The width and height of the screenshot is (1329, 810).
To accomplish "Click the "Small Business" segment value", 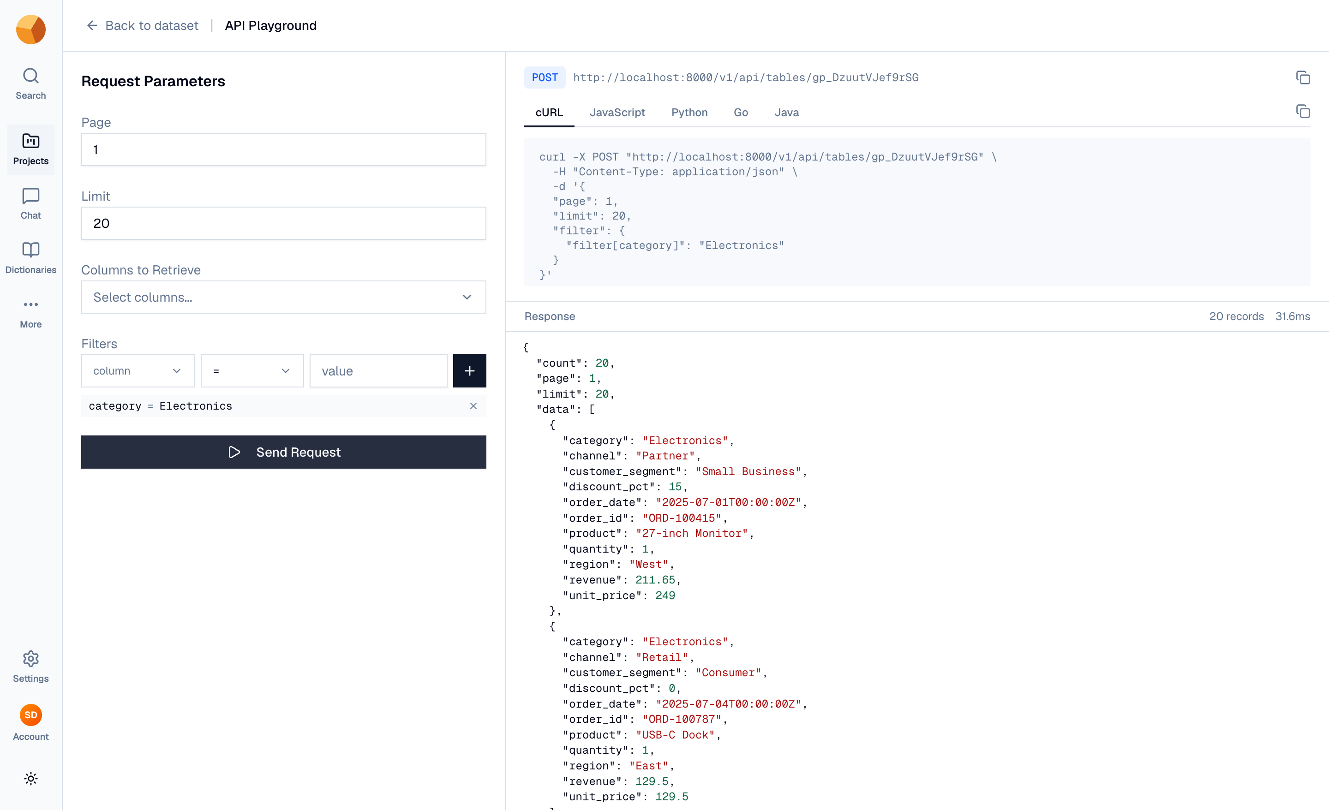I will pyautogui.click(x=748, y=471).
